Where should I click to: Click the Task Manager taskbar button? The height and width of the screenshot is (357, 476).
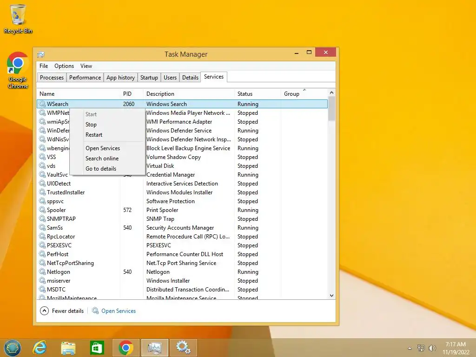click(x=154, y=348)
